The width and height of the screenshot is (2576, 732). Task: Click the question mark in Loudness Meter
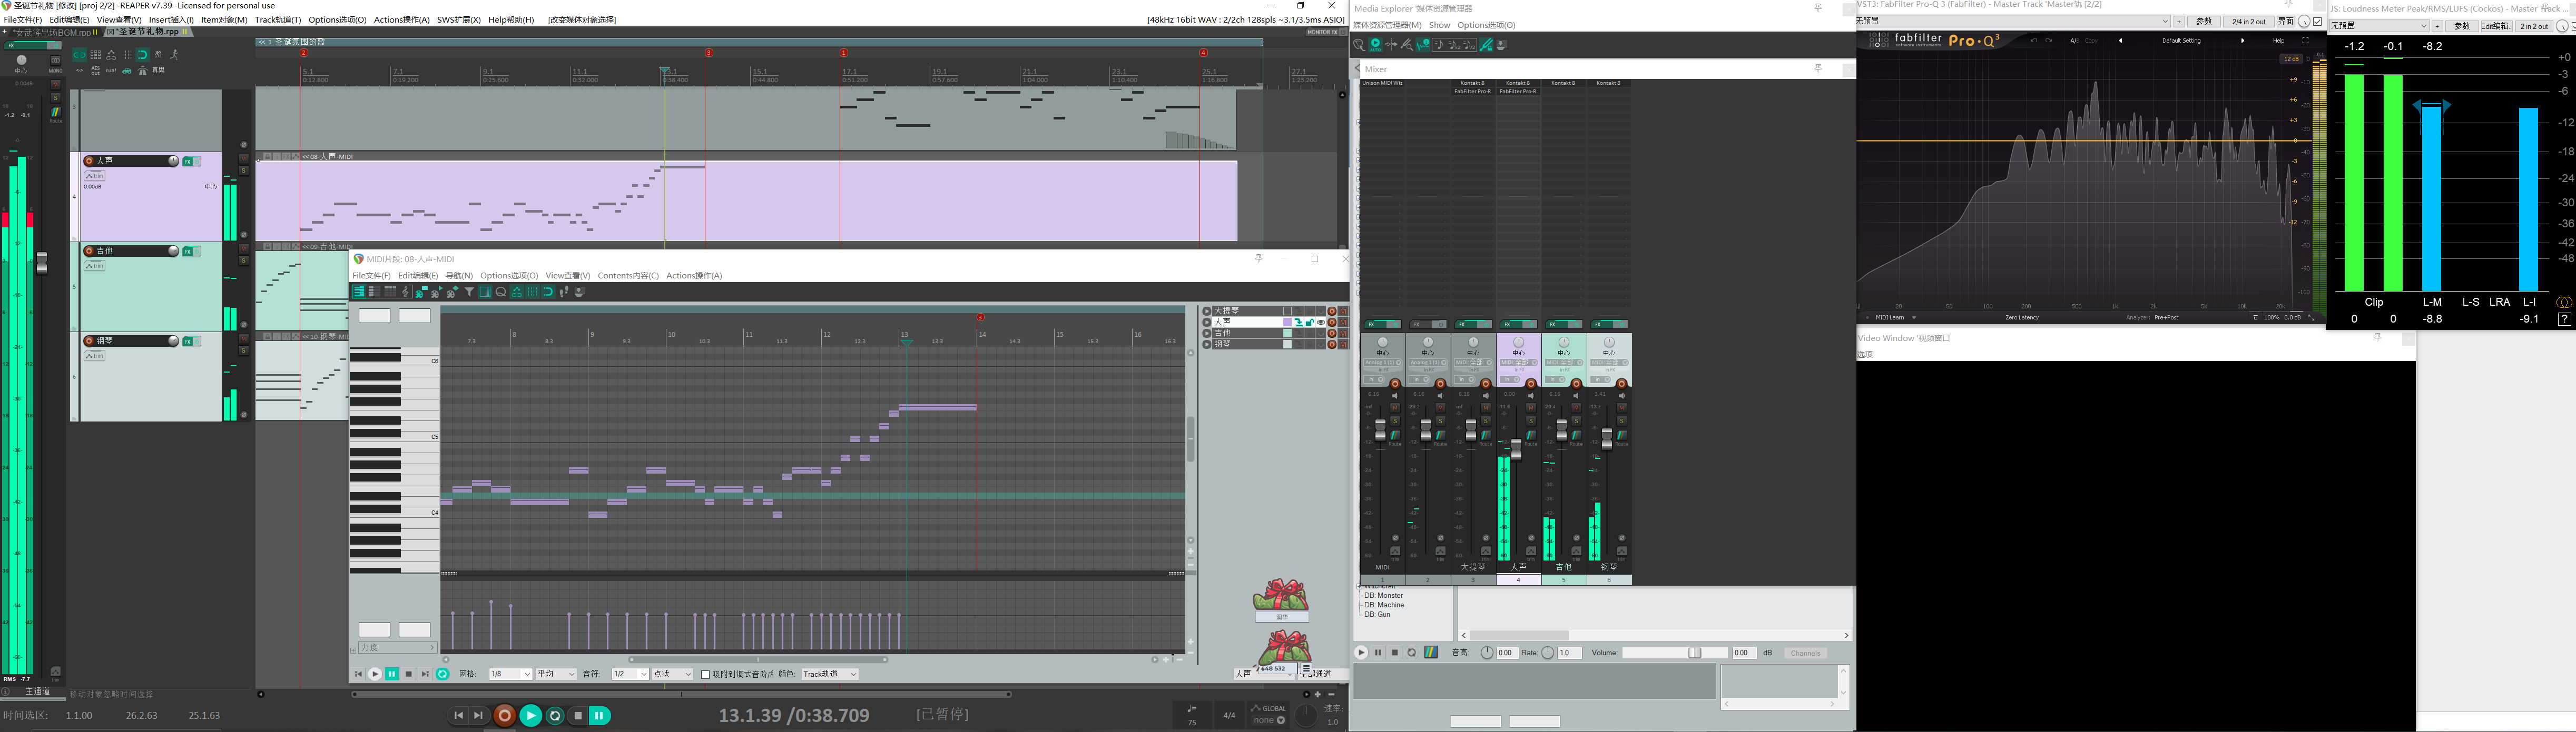point(2564,319)
